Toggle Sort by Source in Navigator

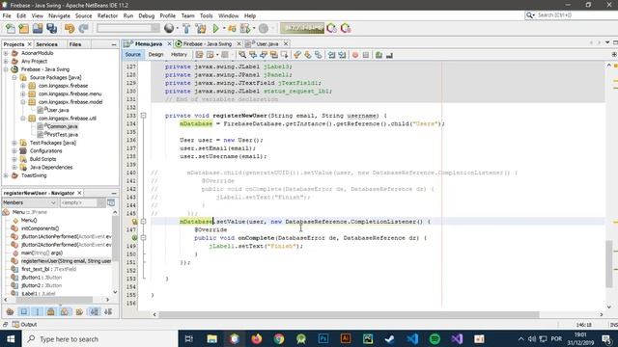[108, 312]
